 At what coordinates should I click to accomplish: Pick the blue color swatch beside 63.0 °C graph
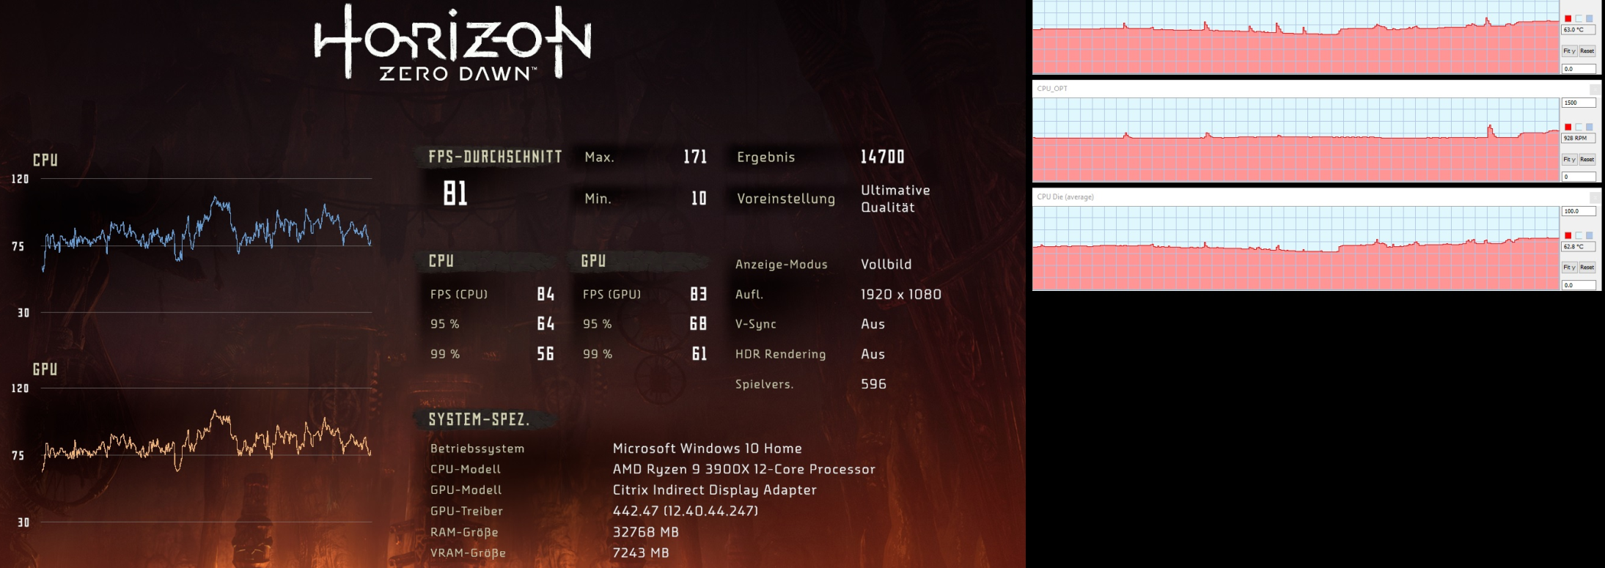pos(1589,18)
